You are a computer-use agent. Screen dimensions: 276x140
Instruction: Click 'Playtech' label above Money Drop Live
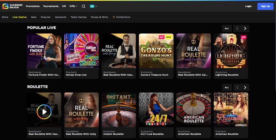pyautogui.click(x=71, y=72)
